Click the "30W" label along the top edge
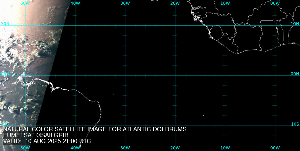This screenshot has width=300, height=151. (x=125, y=3)
